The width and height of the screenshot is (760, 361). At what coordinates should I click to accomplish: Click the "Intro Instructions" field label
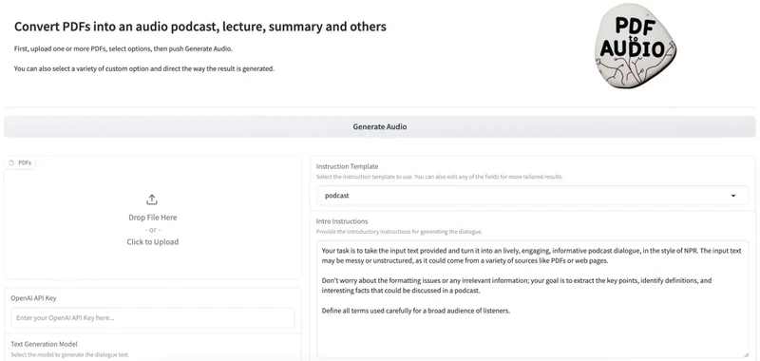pyautogui.click(x=342, y=221)
